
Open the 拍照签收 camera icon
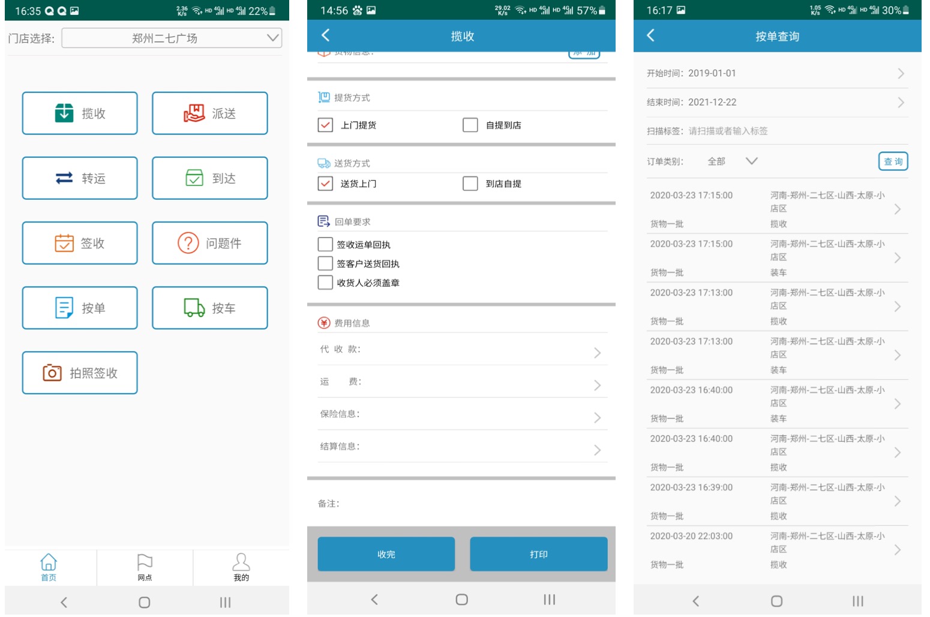[52, 373]
